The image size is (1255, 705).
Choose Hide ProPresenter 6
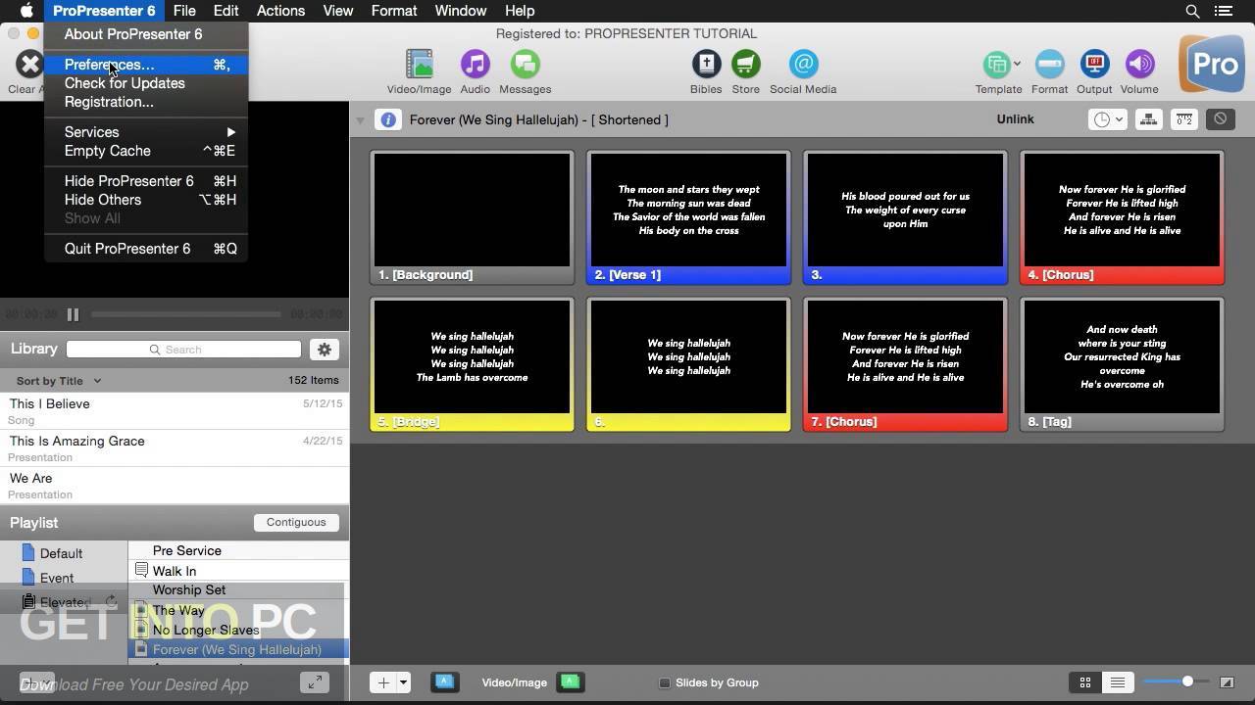[145, 181]
